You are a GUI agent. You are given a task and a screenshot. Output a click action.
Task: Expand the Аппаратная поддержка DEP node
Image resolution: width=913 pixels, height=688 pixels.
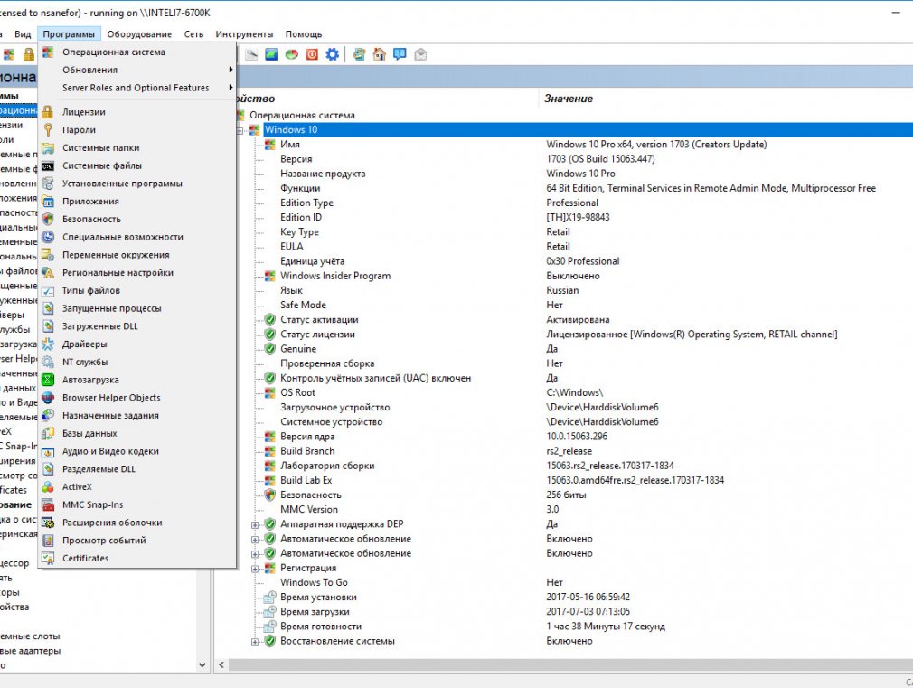[x=255, y=525]
